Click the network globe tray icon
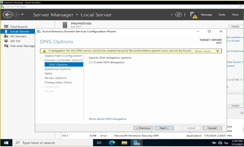The width and height of the screenshot is (244, 147). 220,143
